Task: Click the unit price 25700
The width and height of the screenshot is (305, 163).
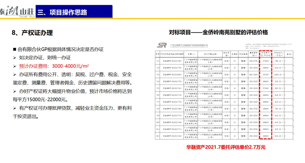Action: tap(265, 75)
